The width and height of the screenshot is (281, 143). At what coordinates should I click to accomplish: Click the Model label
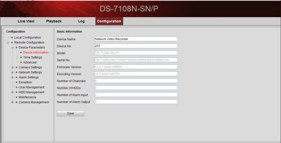pos(61,53)
